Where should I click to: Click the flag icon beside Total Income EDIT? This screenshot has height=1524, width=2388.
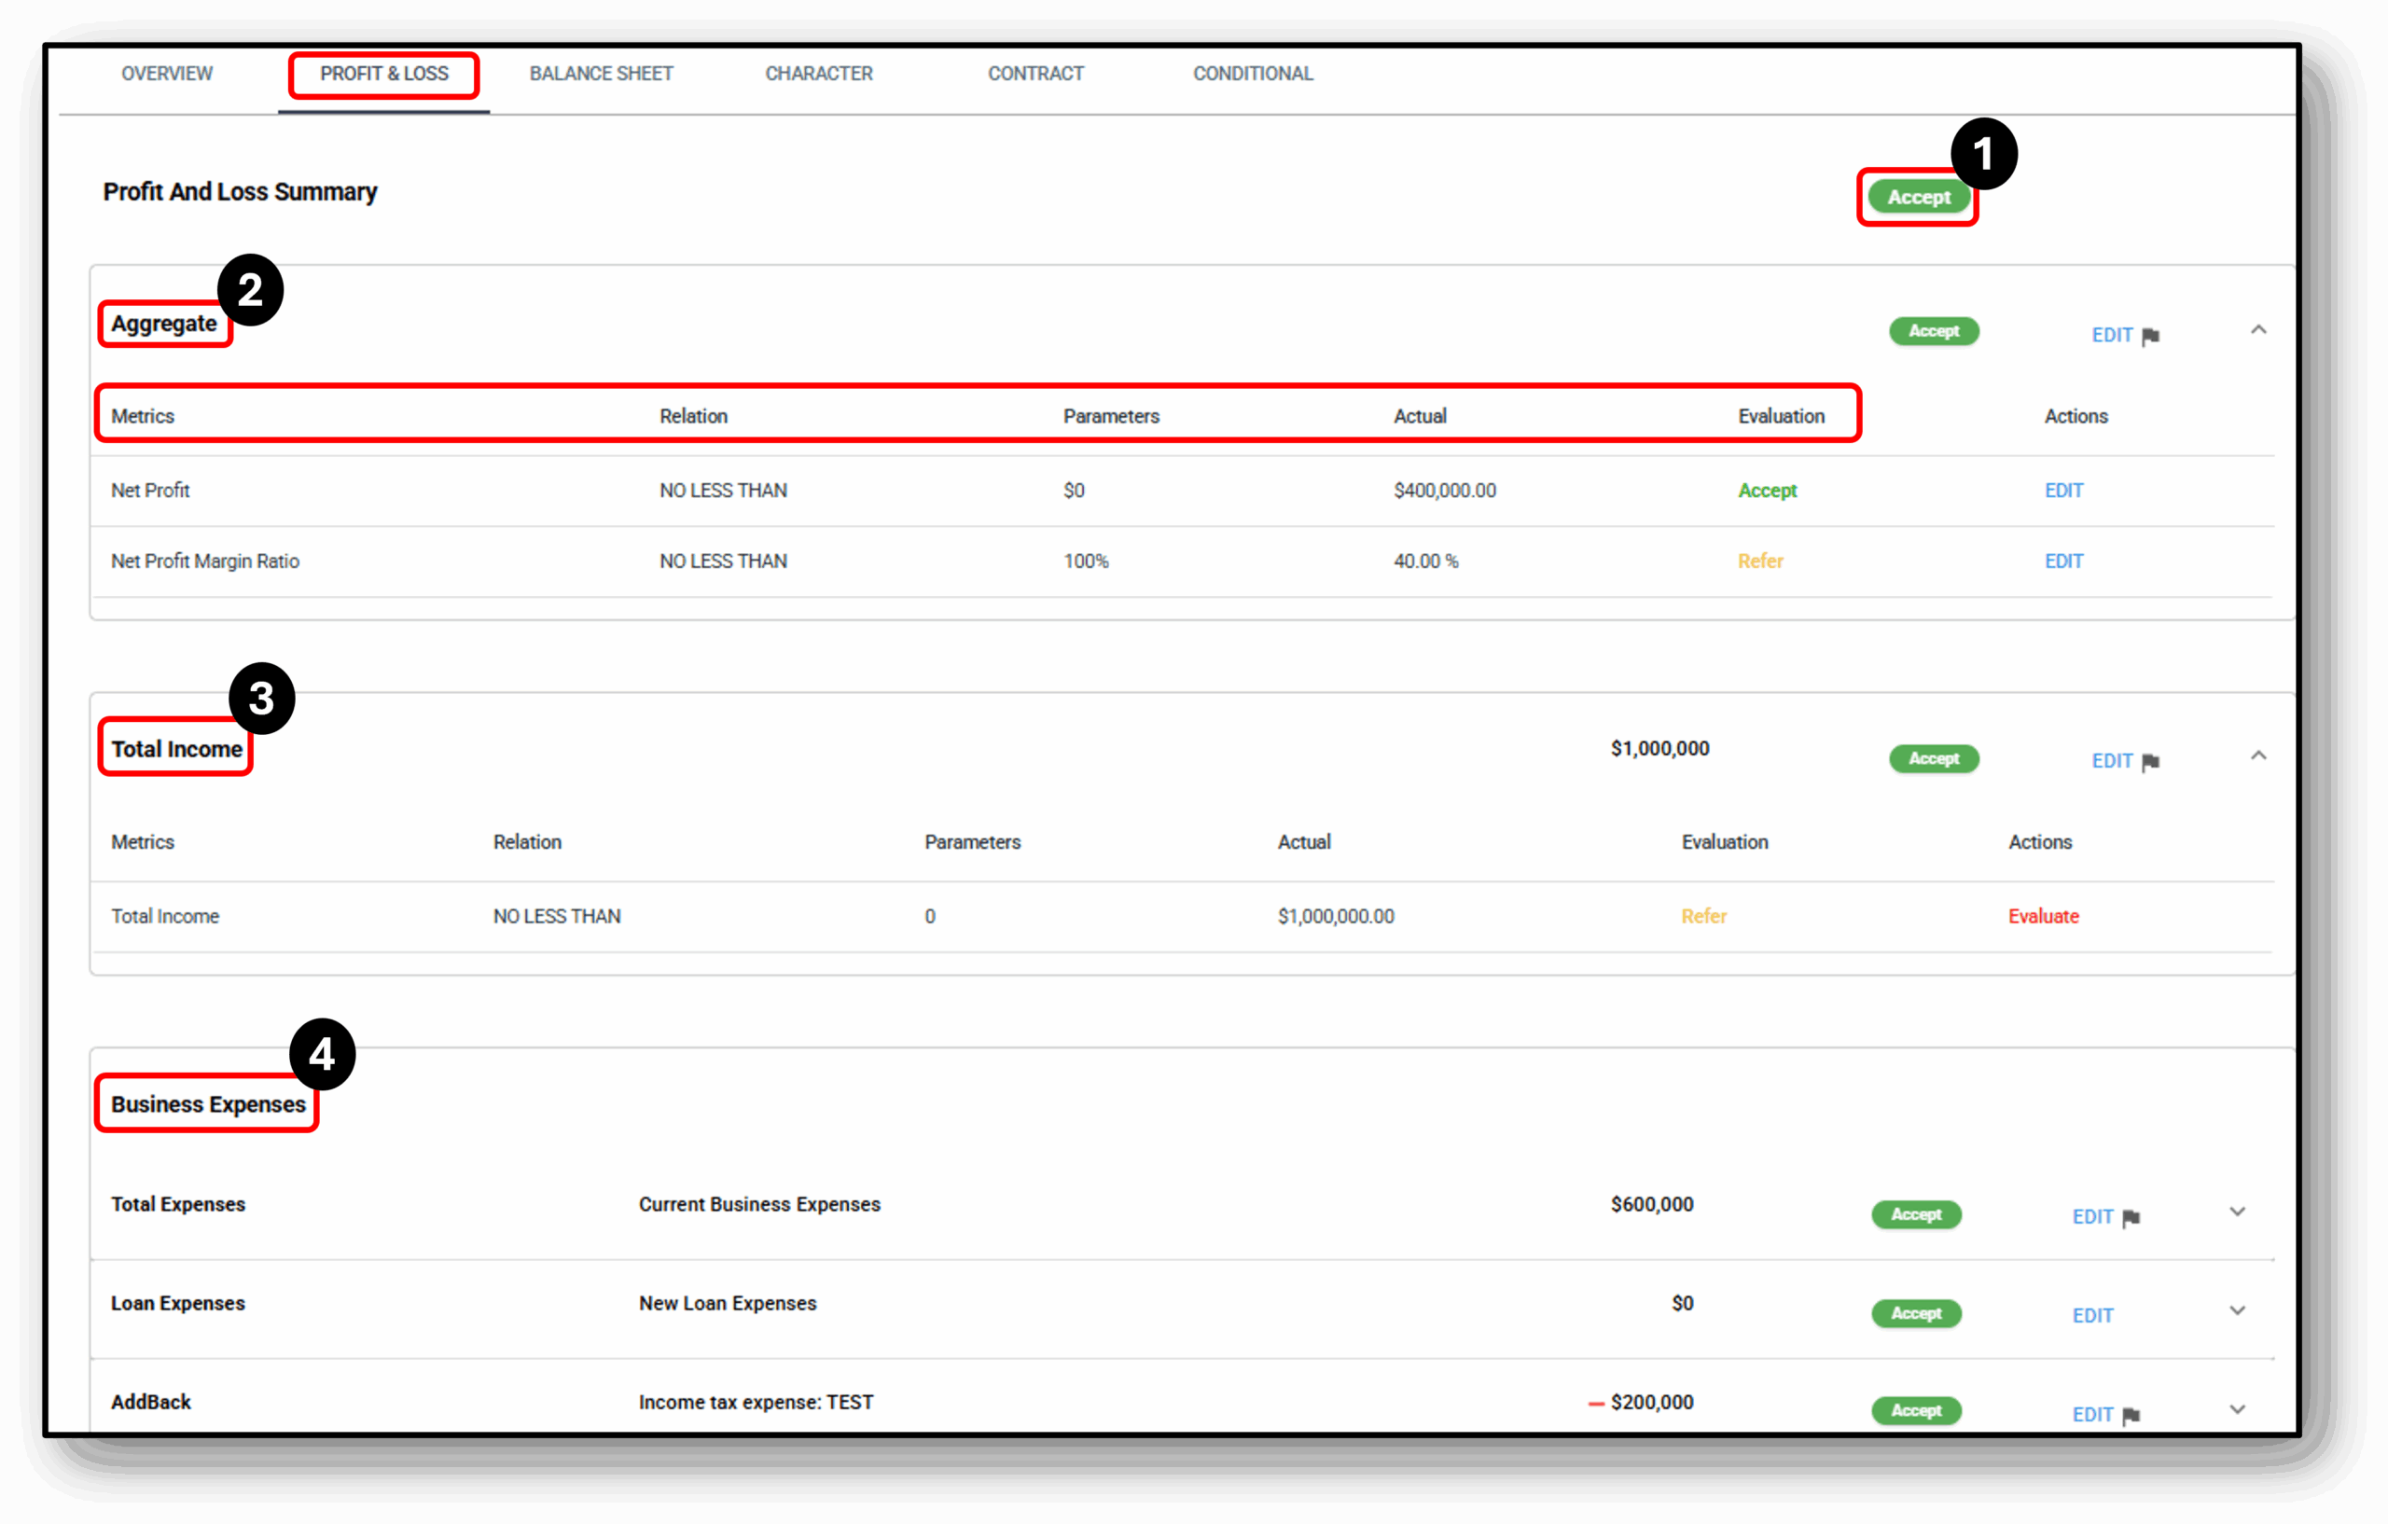pos(2150,761)
